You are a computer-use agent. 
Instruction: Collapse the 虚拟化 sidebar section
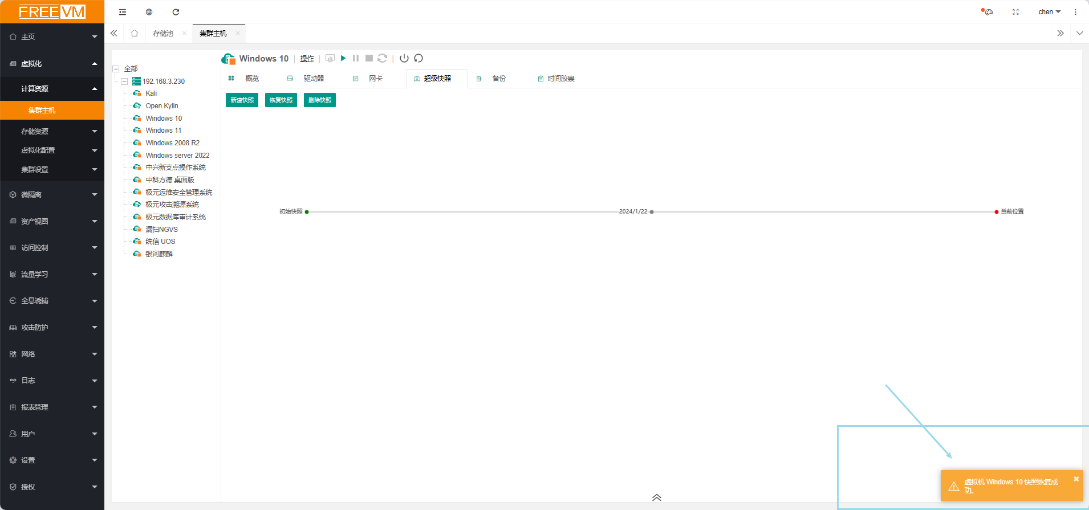click(52, 64)
